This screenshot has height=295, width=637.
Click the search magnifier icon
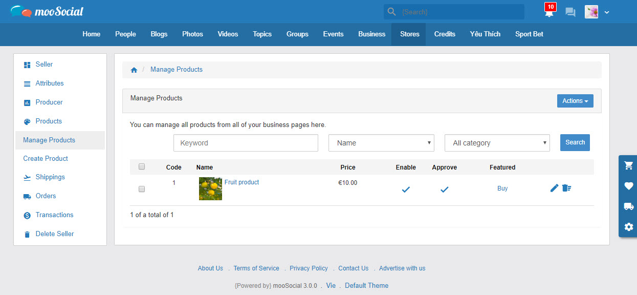392,12
